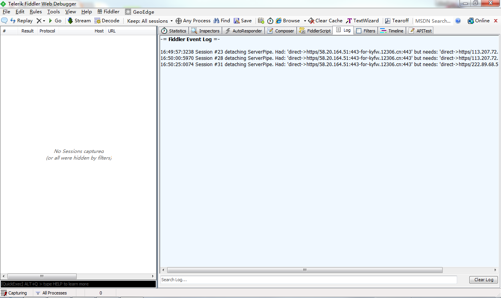Open the Tools menu
The width and height of the screenshot is (501, 298).
coord(54,12)
